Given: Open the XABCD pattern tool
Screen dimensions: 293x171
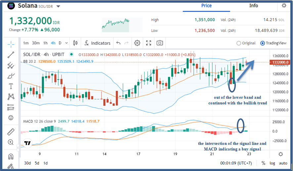Looking at the screenshot, I should coord(11,97).
